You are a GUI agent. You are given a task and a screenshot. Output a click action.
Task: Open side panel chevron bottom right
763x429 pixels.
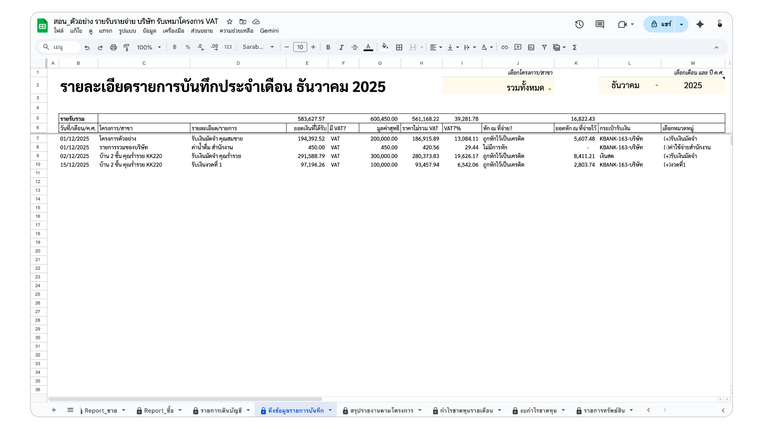click(x=723, y=410)
